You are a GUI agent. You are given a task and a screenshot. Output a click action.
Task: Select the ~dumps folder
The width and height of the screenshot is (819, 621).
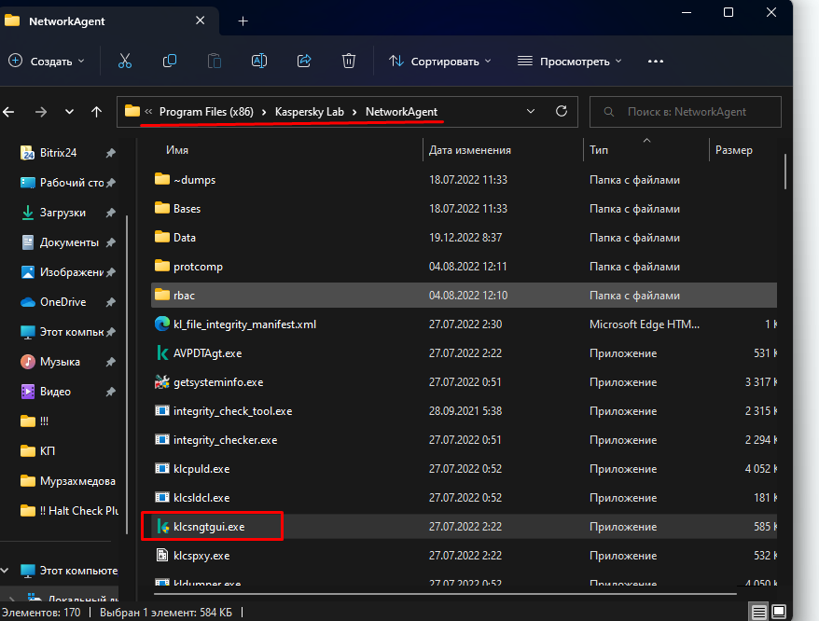click(464, 180)
